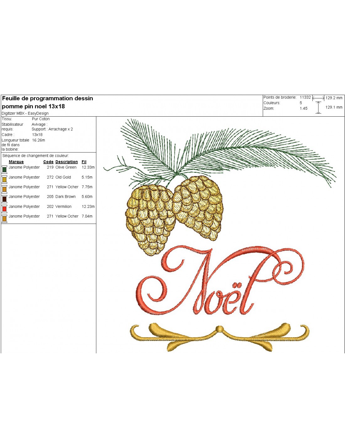Click the vertical height arrow icon near 129.1 mm
Viewport: 345px width, 447px height.
coord(318,108)
